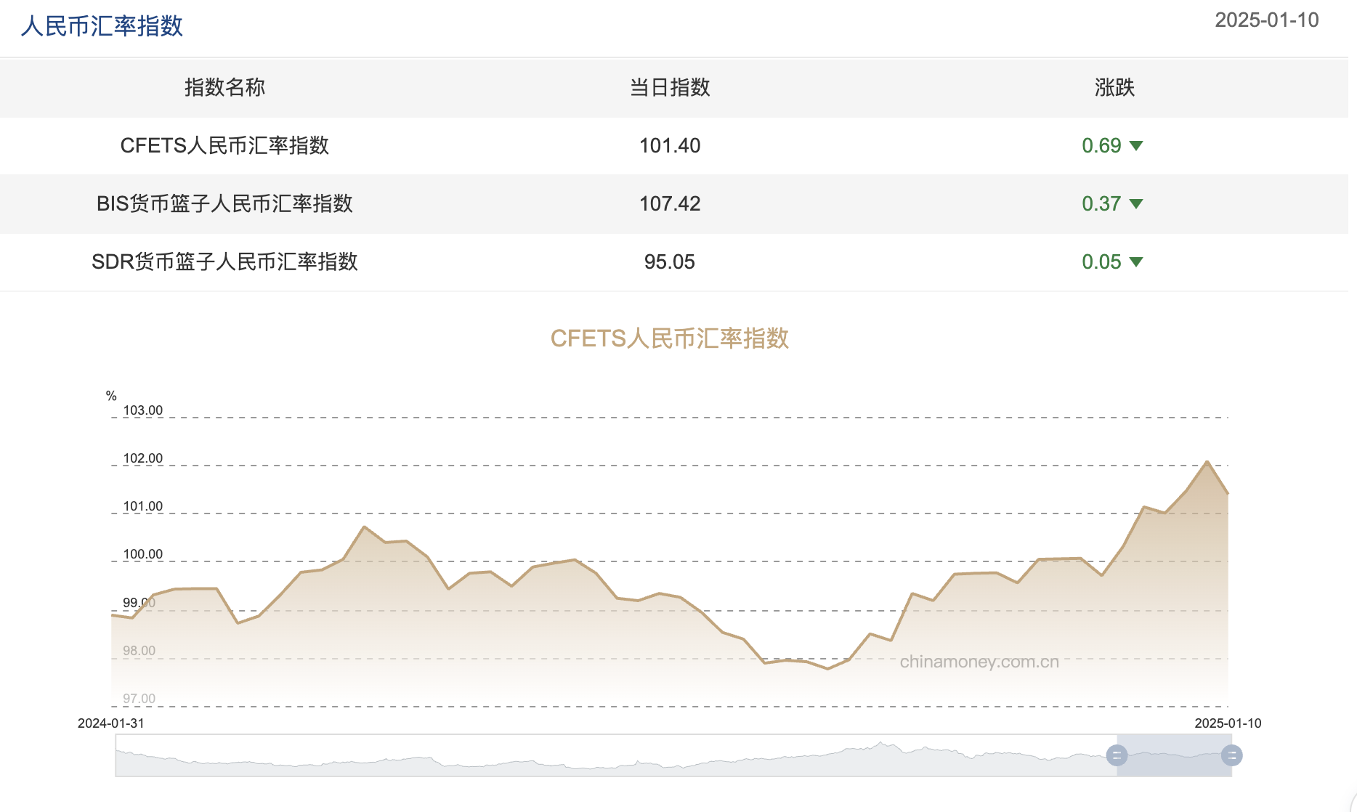Click the green down arrow next to 0.69
Image resolution: width=1357 pixels, height=812 pixels.
pyautogui.click(x=1137, y=145)
